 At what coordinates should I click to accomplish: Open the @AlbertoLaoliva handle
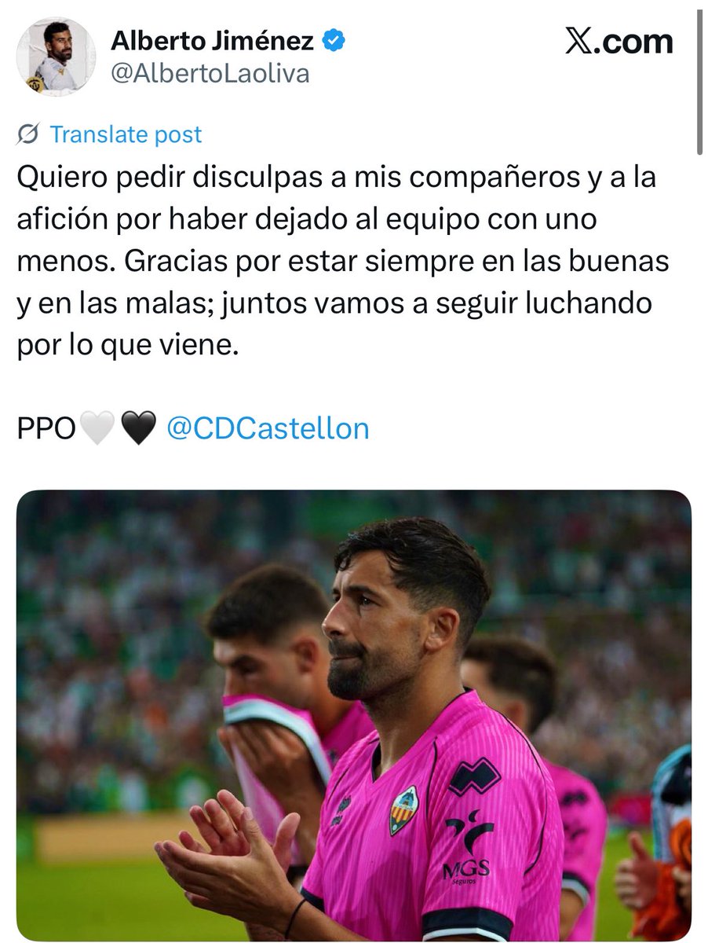point(210,74)
